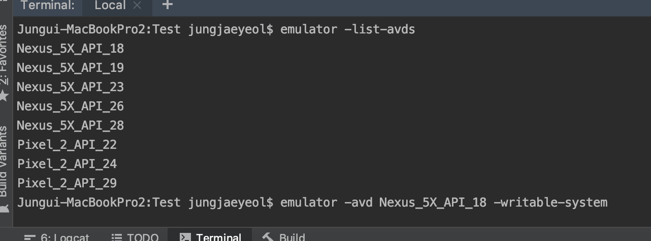The image size is (651, 241).
Task: Open the Build Variants side panel
Action: pos(4,162)
